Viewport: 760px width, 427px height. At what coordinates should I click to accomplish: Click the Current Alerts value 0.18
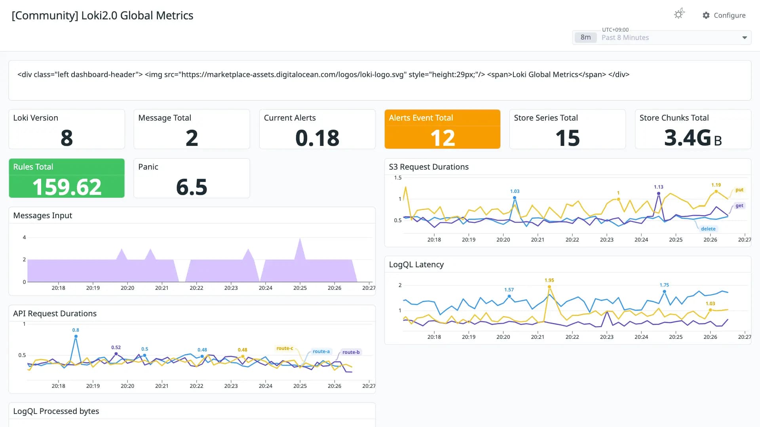click(x=317, y=138)
